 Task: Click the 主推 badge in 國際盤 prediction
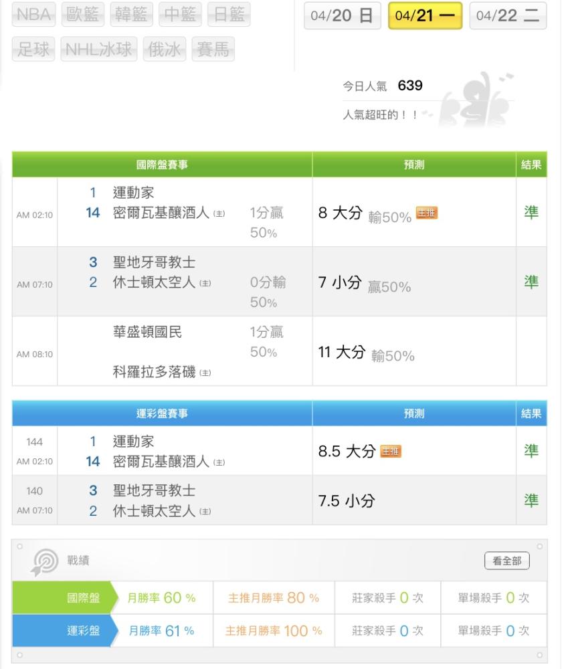coord(427,213)
